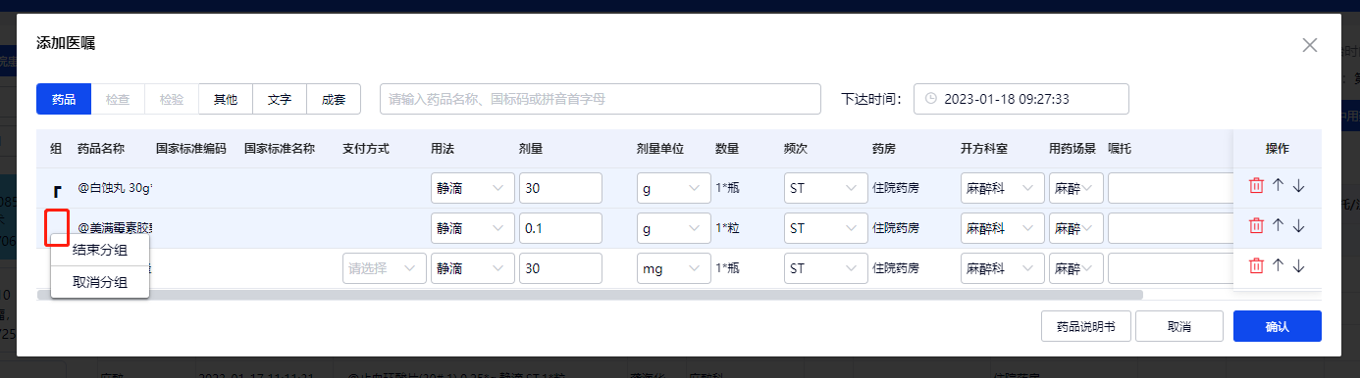Screen dimensions: 1360x378
Task: Delete the 30 mg order row
Action: point(1256,266)
